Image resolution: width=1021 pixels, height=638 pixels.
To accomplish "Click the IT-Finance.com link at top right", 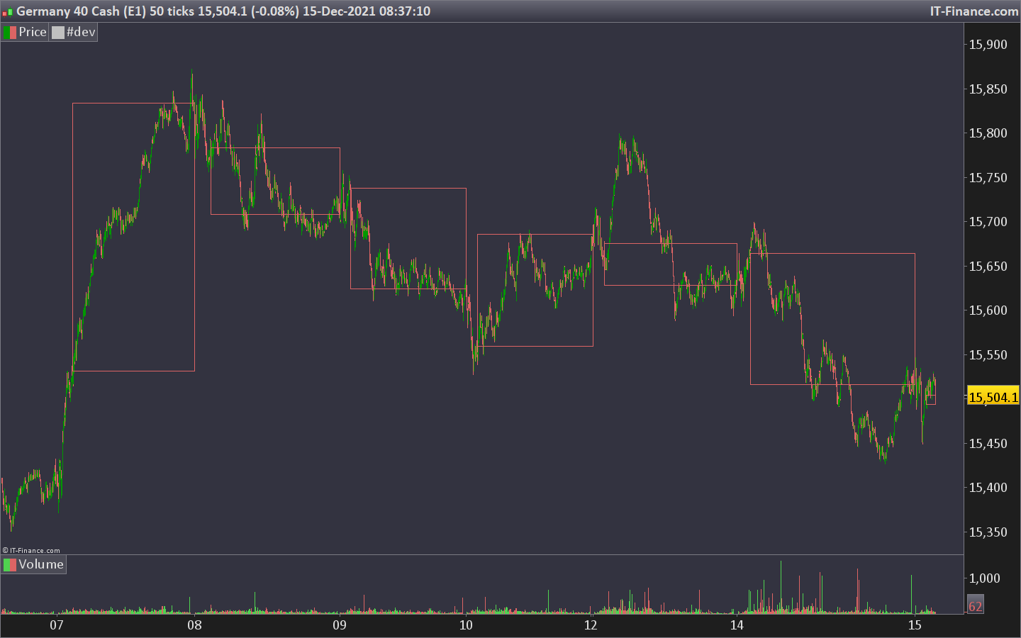I will pyautogui.click(x=974, y=11).
